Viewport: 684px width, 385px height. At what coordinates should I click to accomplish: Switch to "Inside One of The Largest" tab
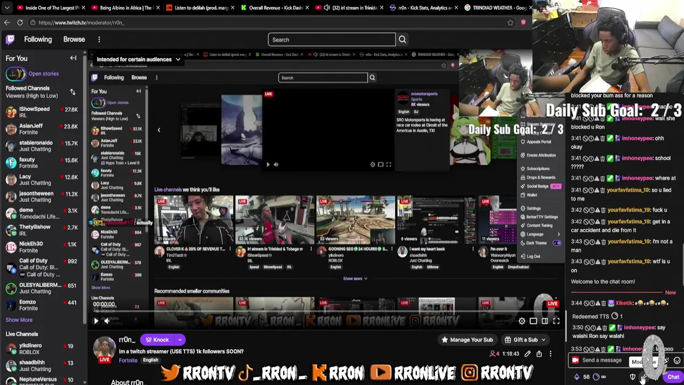click(x=51, y=7)
